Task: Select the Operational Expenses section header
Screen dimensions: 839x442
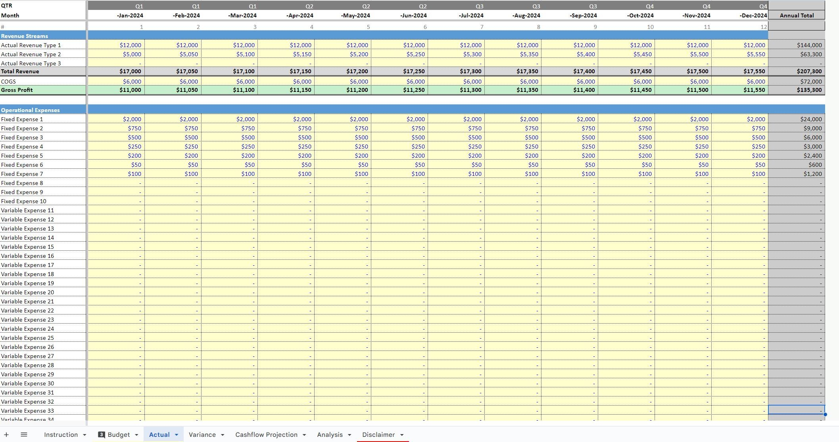Action: point(30,110)
